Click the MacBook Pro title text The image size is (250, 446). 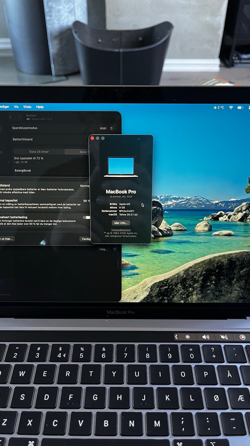coord(121,192)
